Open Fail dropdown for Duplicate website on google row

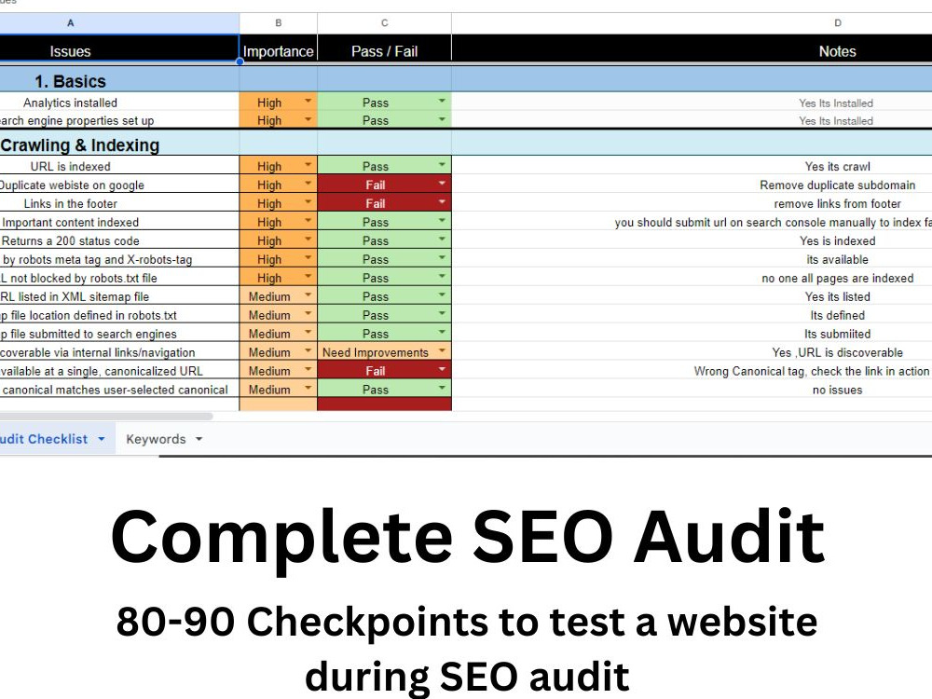coord(442,183)
